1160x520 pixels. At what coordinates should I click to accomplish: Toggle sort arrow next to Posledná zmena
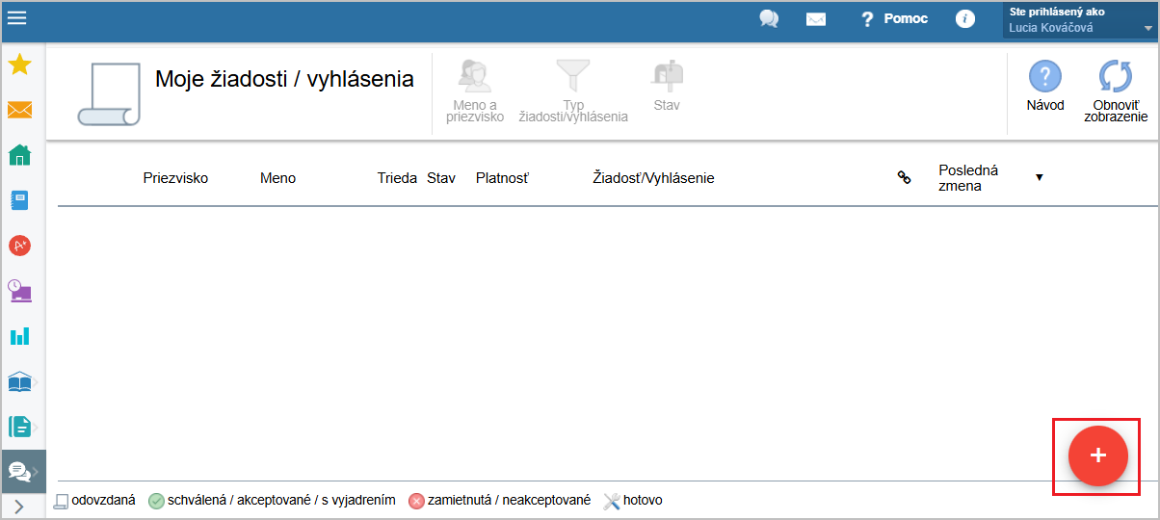1040,177
